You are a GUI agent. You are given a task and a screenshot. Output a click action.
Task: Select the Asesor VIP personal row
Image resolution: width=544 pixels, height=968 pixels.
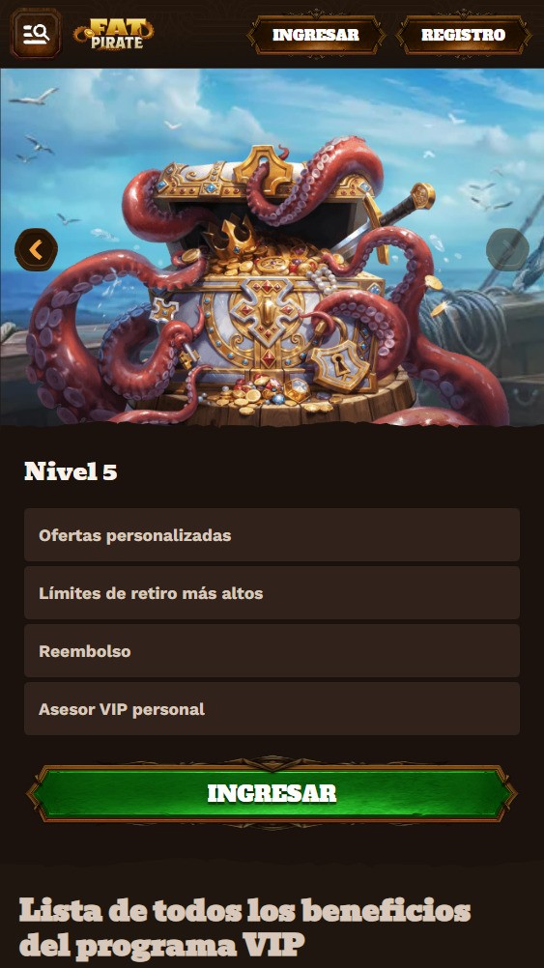272,709
